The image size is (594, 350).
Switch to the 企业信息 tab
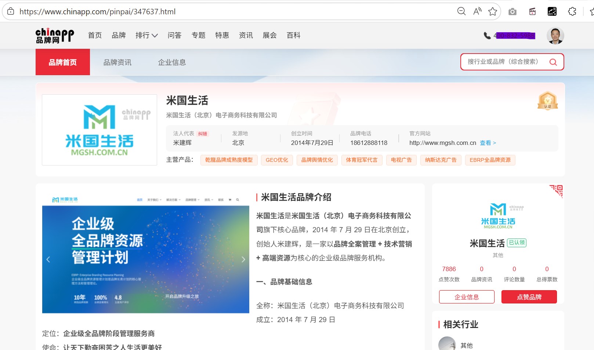tap(172, 62)
